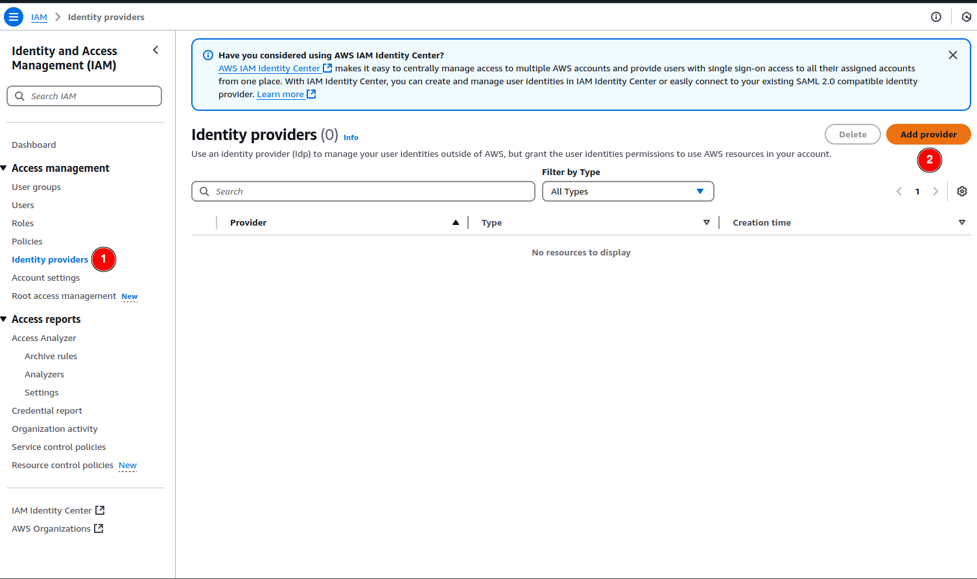Click the external-link icon beside AWS Organizations in the sidebar

tap(99, 528)
